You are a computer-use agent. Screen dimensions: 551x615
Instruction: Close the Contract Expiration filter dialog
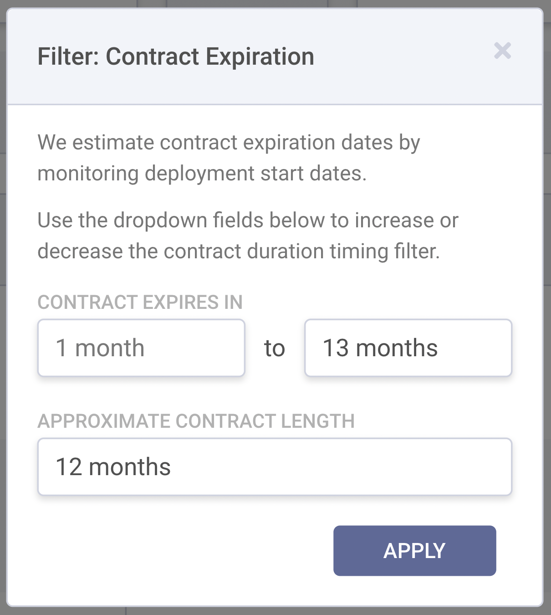tap(502, 51)
